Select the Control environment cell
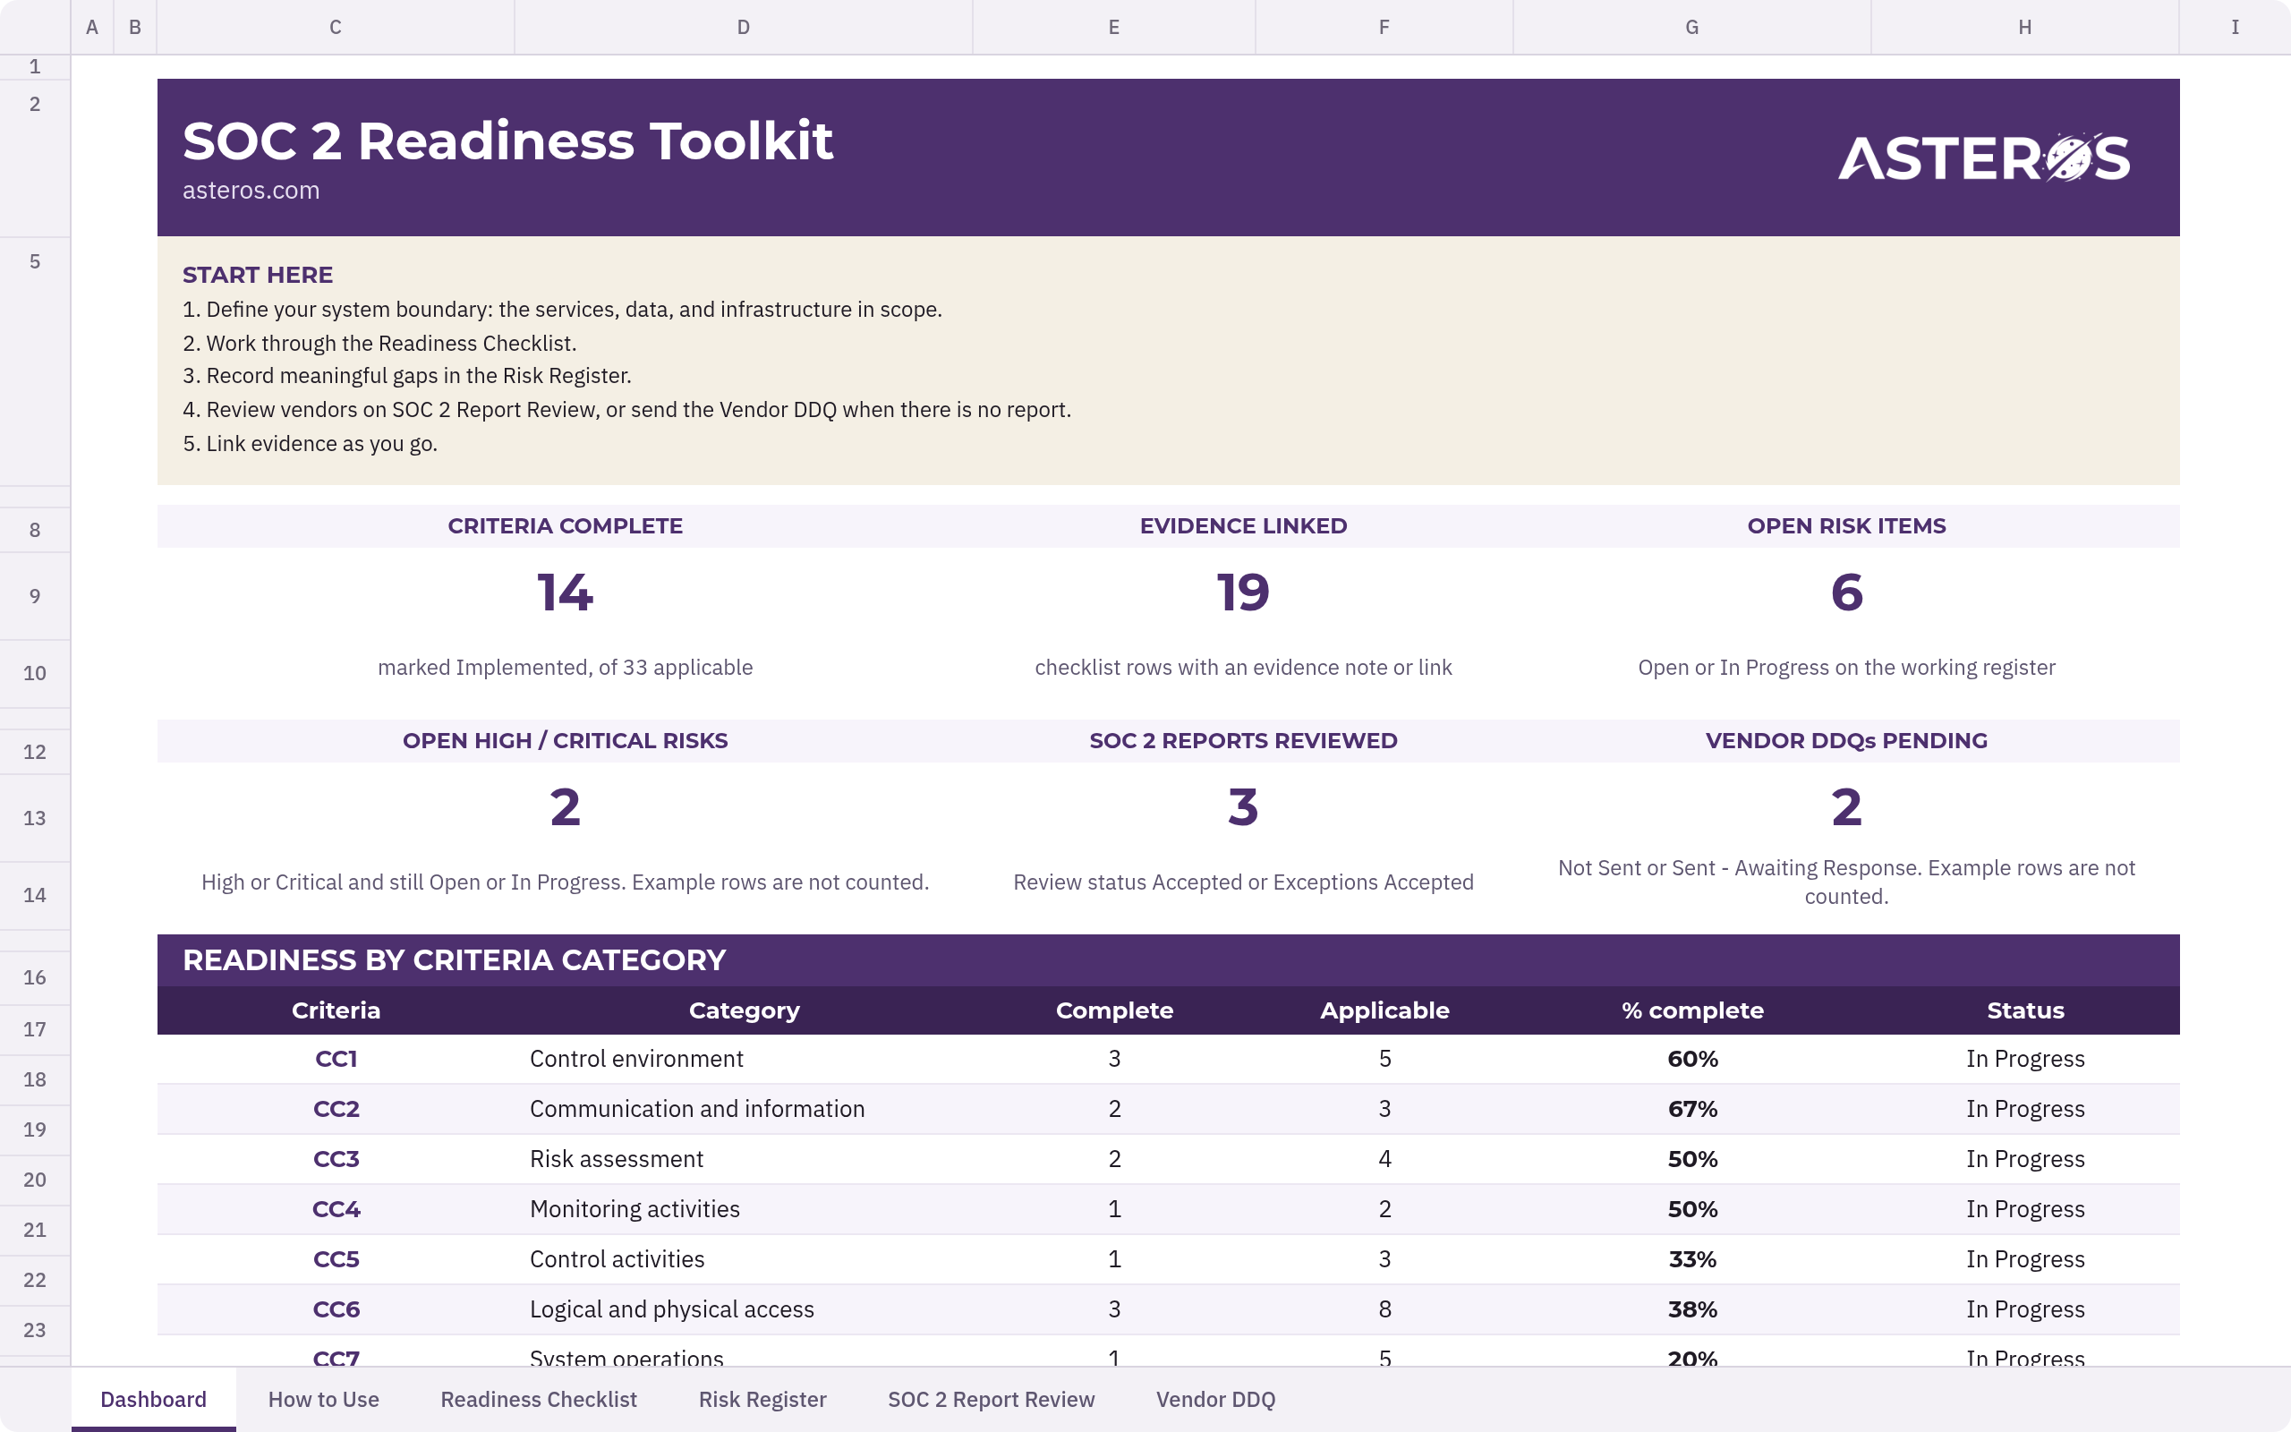This screenshot has height=1432, width=2291. (x=743, y=1059)
